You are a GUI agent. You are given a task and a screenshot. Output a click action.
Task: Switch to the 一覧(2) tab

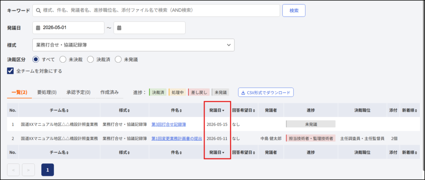[x=19, y=92]
